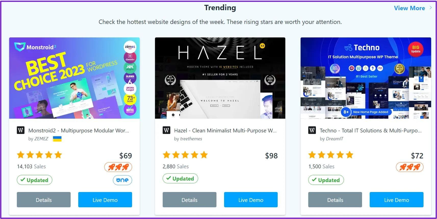Screen dimensions: 437x219
Task: Click the rocket badge under Monstroid2 price
Action: coord(118,167)
